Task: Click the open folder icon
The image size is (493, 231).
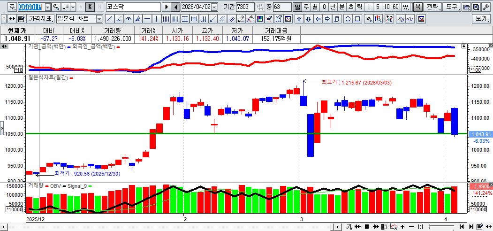Action: pos(466,7)
